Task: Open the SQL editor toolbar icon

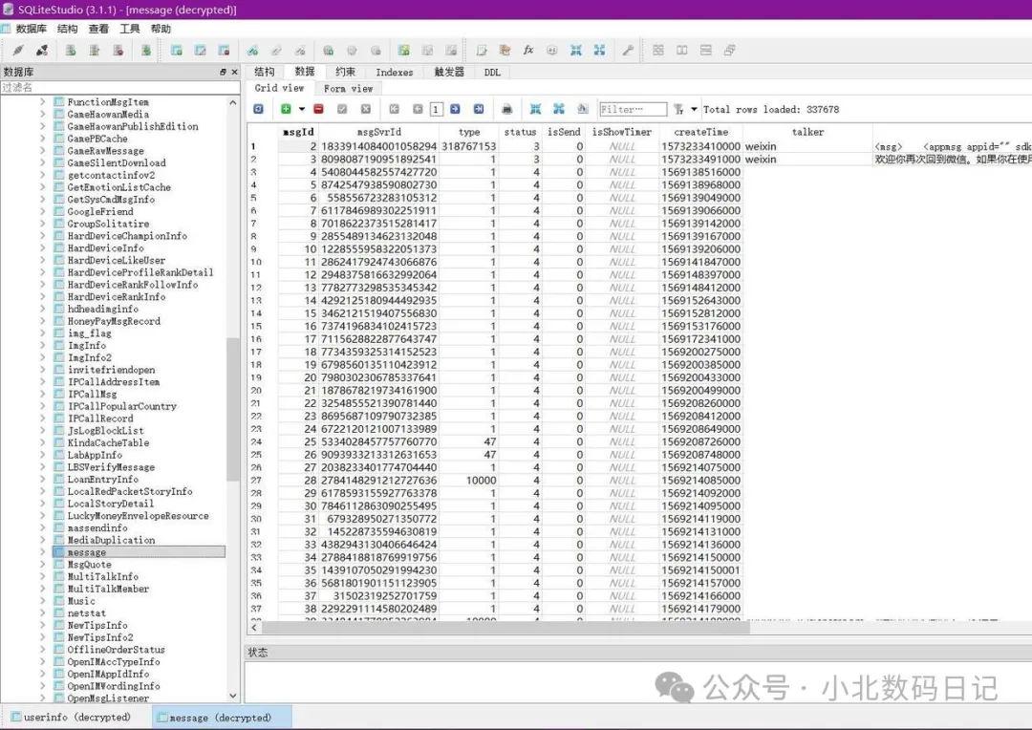Action: [x=481, y=50]
